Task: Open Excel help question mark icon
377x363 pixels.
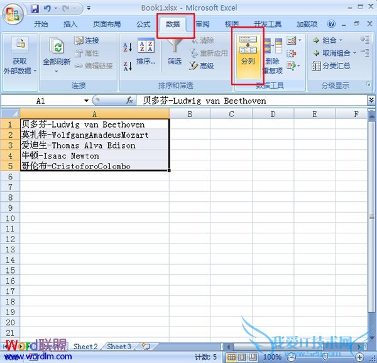Action: (331, 24)
